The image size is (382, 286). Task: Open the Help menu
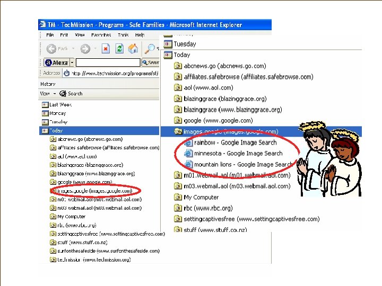140,35
